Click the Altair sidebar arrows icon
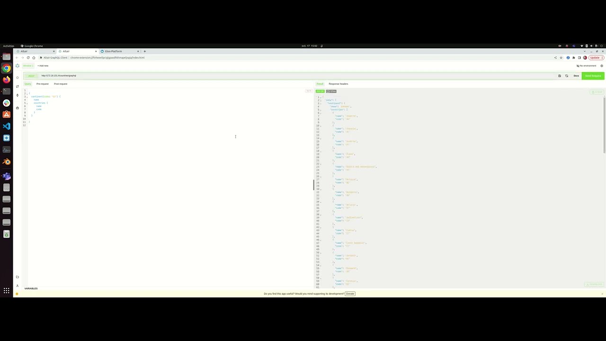The height and width of the screenshot is (341, 606). tap(18, 86)
